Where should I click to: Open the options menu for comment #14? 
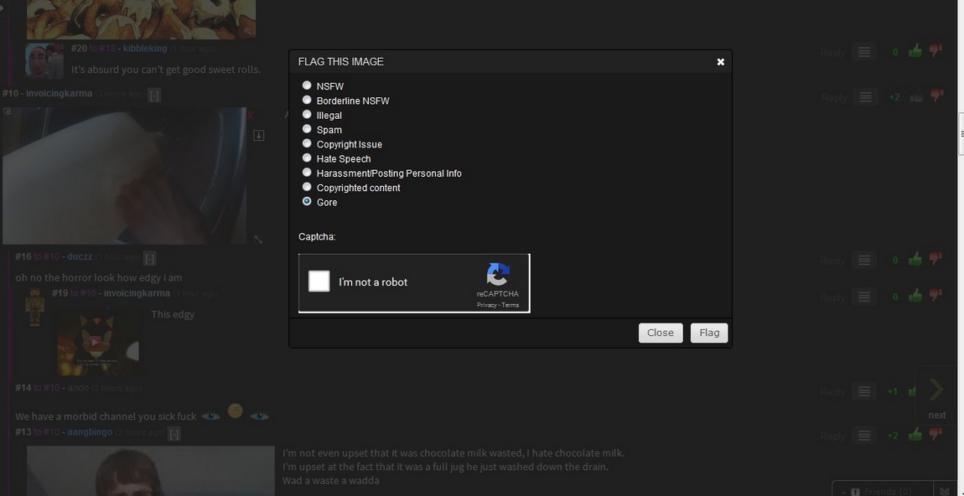click(x=863, y=391)
